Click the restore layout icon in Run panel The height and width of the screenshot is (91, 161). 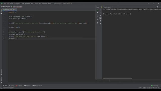[97, 19]
